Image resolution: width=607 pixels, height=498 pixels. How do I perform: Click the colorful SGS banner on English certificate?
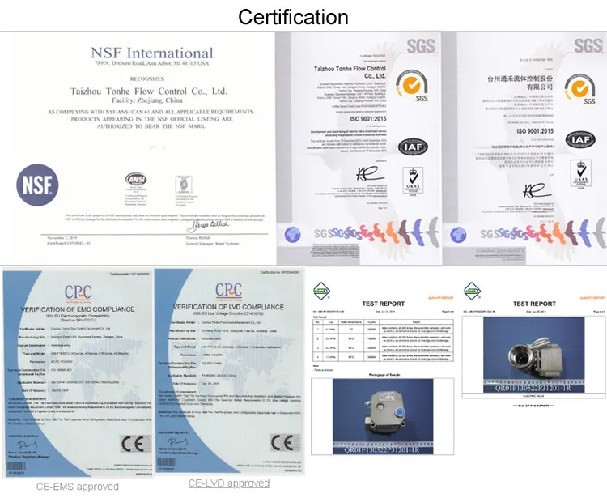(361, 233)
